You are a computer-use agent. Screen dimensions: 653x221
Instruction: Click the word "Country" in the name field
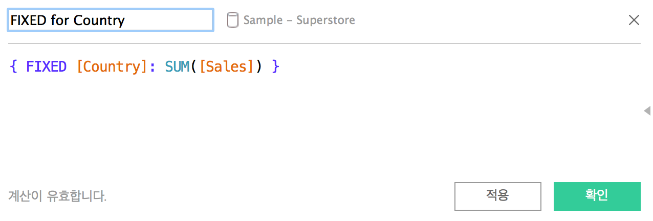99,20
